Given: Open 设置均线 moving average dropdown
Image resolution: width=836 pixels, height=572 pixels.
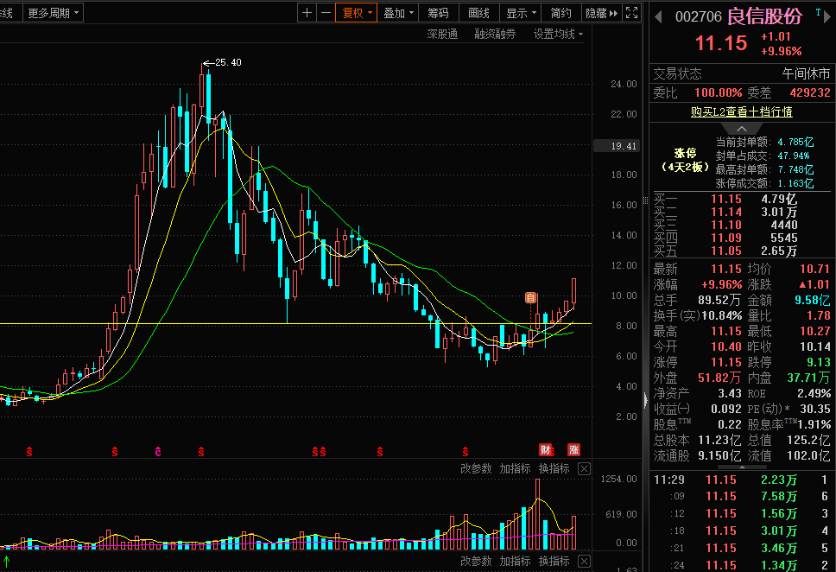Looking at the screenshot, I should click(x=558, y=35).
